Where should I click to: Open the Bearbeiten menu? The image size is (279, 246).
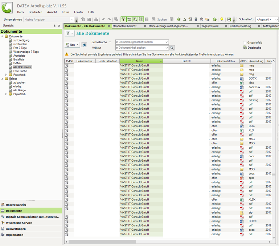pyautogui.click(x=36, y=12)
